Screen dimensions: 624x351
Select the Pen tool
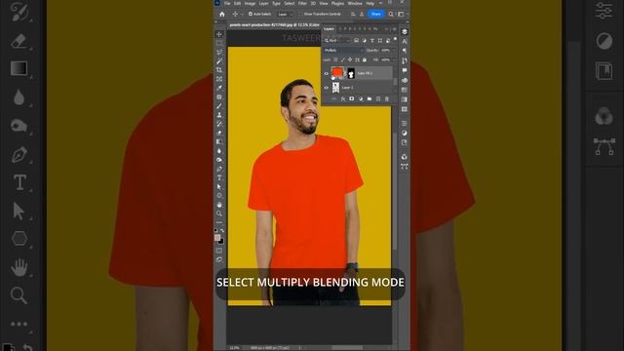(x=219, y=169)
